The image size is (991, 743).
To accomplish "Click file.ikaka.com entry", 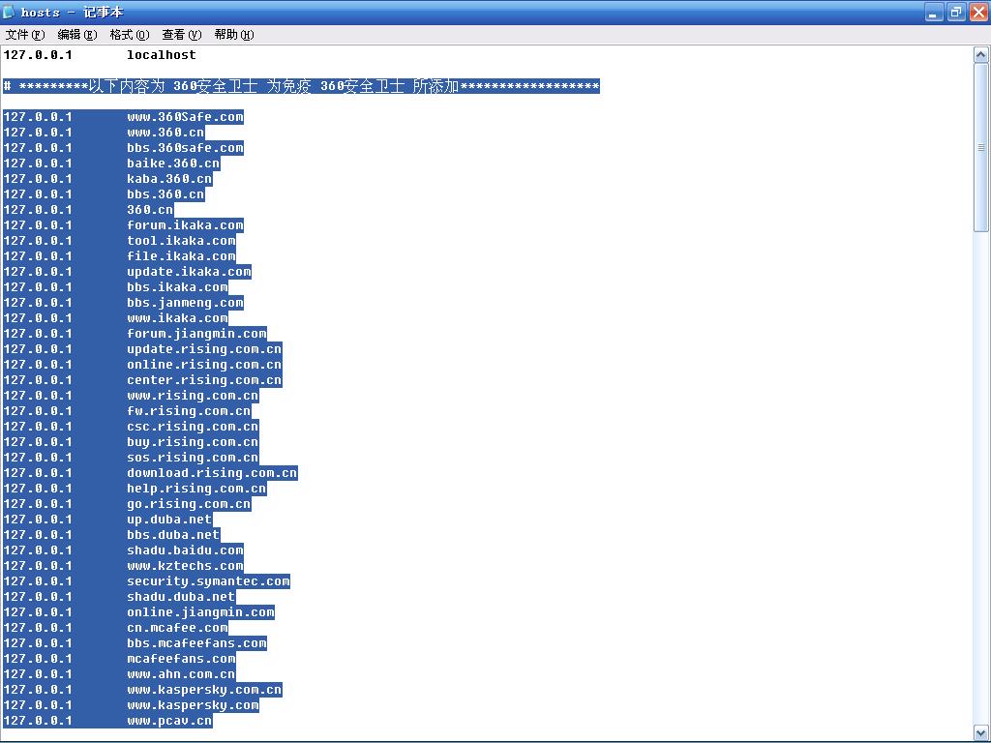I will pos(181,256).
